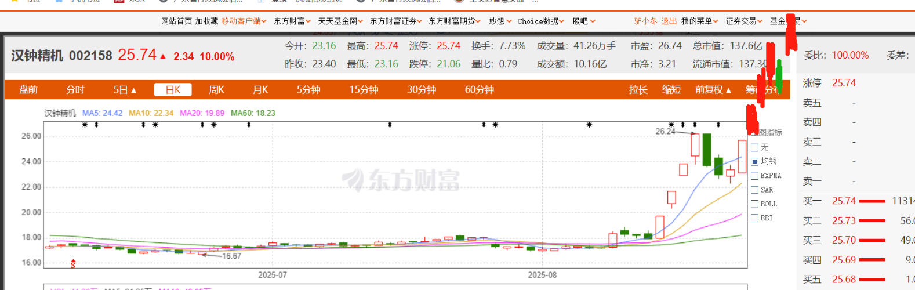Click the 跌停 21.06 value
915x290 pixels.
pyautogui.click(x=448, y=64)
